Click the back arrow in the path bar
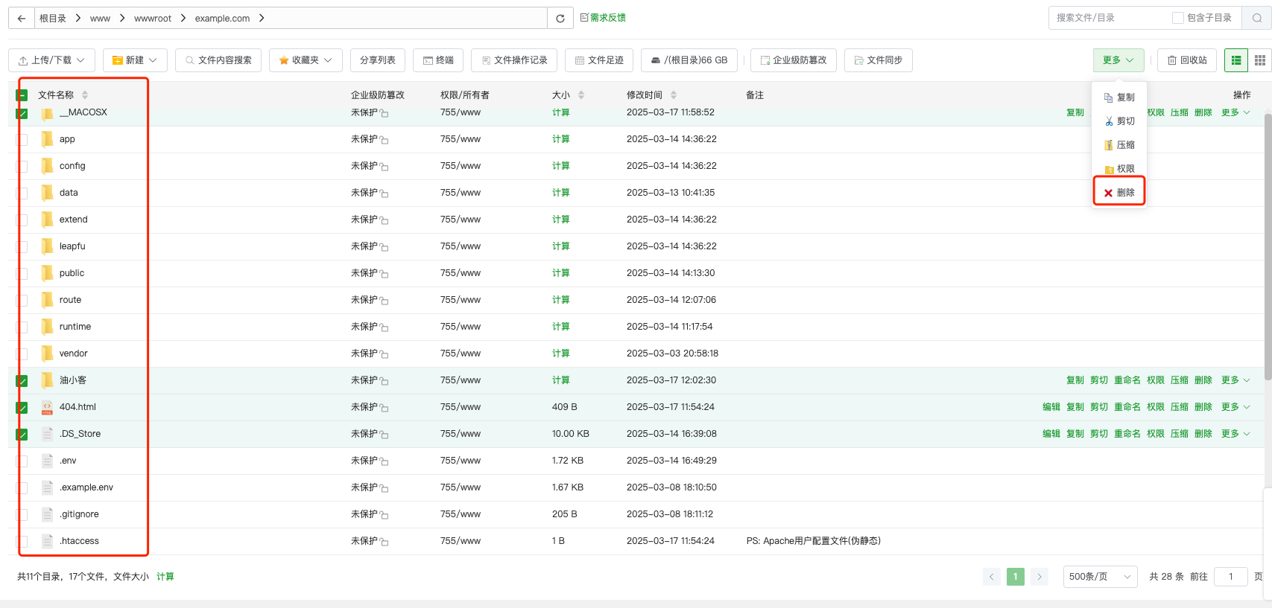Viewport: 1272px width, 608px height. click(x=22, y=19)
